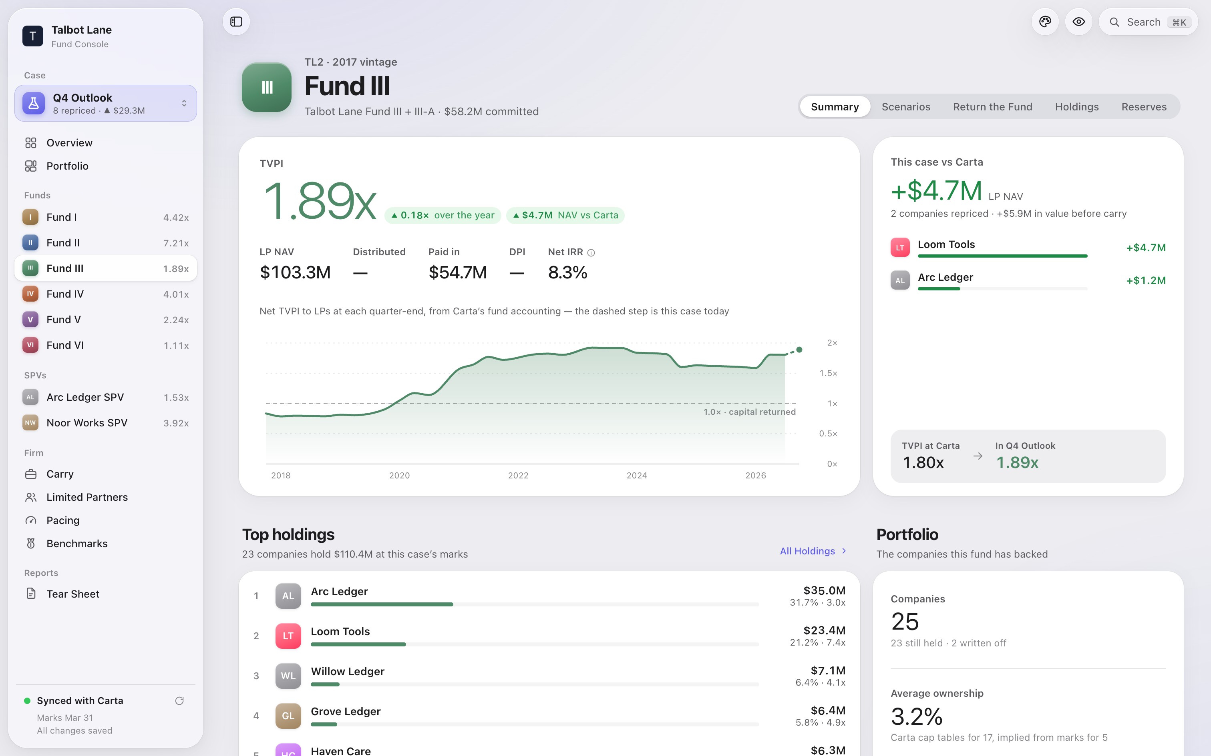Viewport: 1211px width, 756px height.
Task: Click the Arc Ledger comparison bar
Action: pos(1002,289)
